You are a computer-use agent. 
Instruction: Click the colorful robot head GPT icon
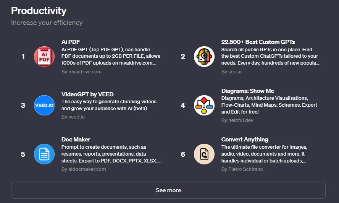tap(204, 57)
